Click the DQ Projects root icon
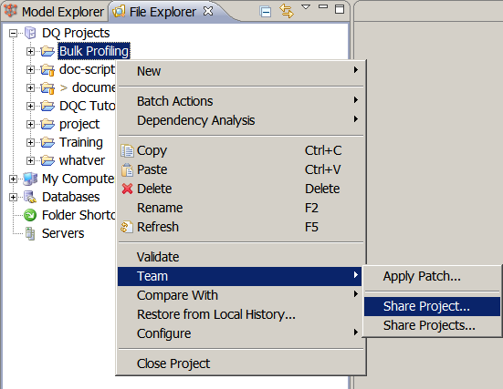This screenshot has height=389, width=503. [30, 33]
